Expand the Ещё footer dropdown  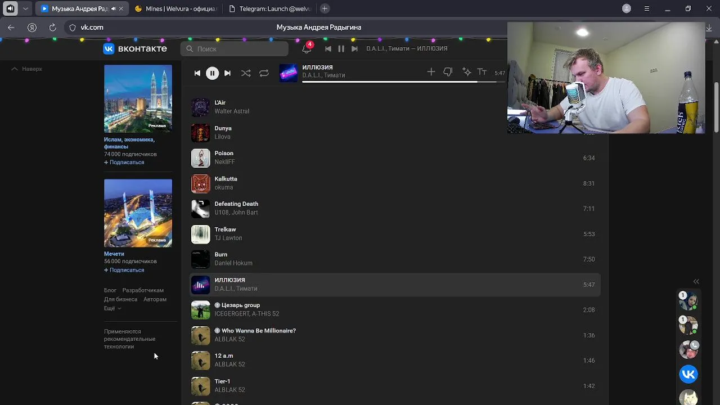[x=112, y=308]
